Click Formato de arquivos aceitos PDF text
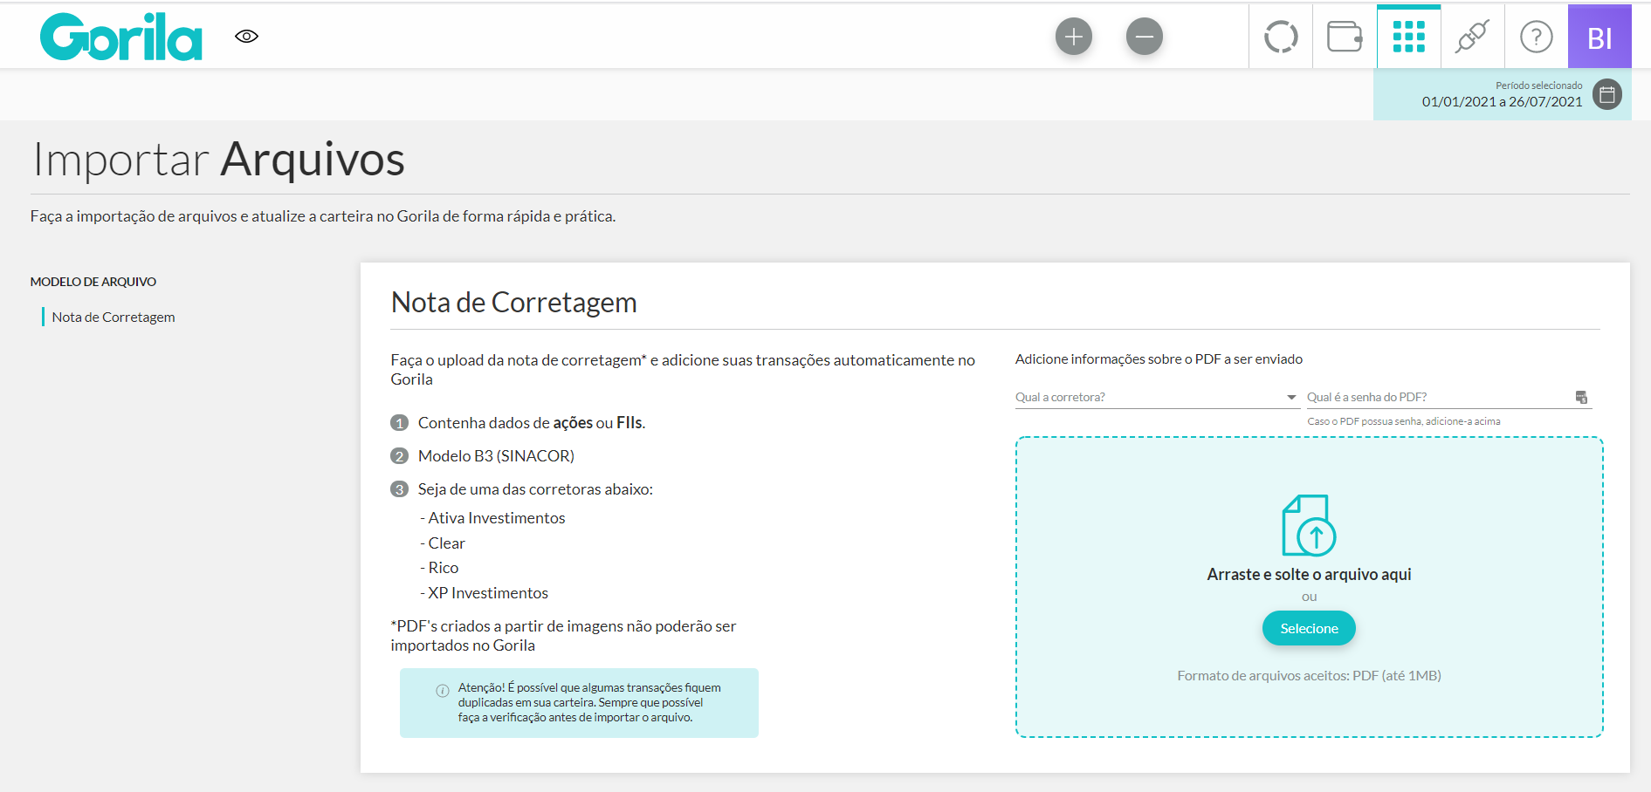Viewport: 1651px width, 792px height. pyautogui.click(x=1309, y=675)
